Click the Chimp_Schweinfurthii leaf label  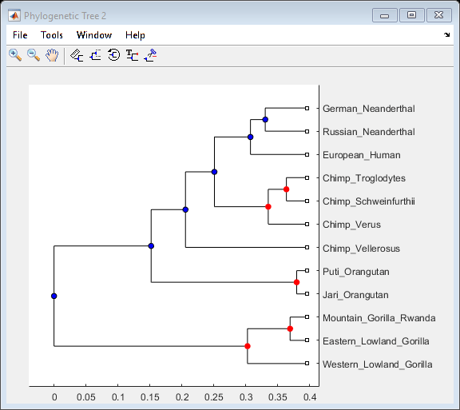tap(369, 201)
